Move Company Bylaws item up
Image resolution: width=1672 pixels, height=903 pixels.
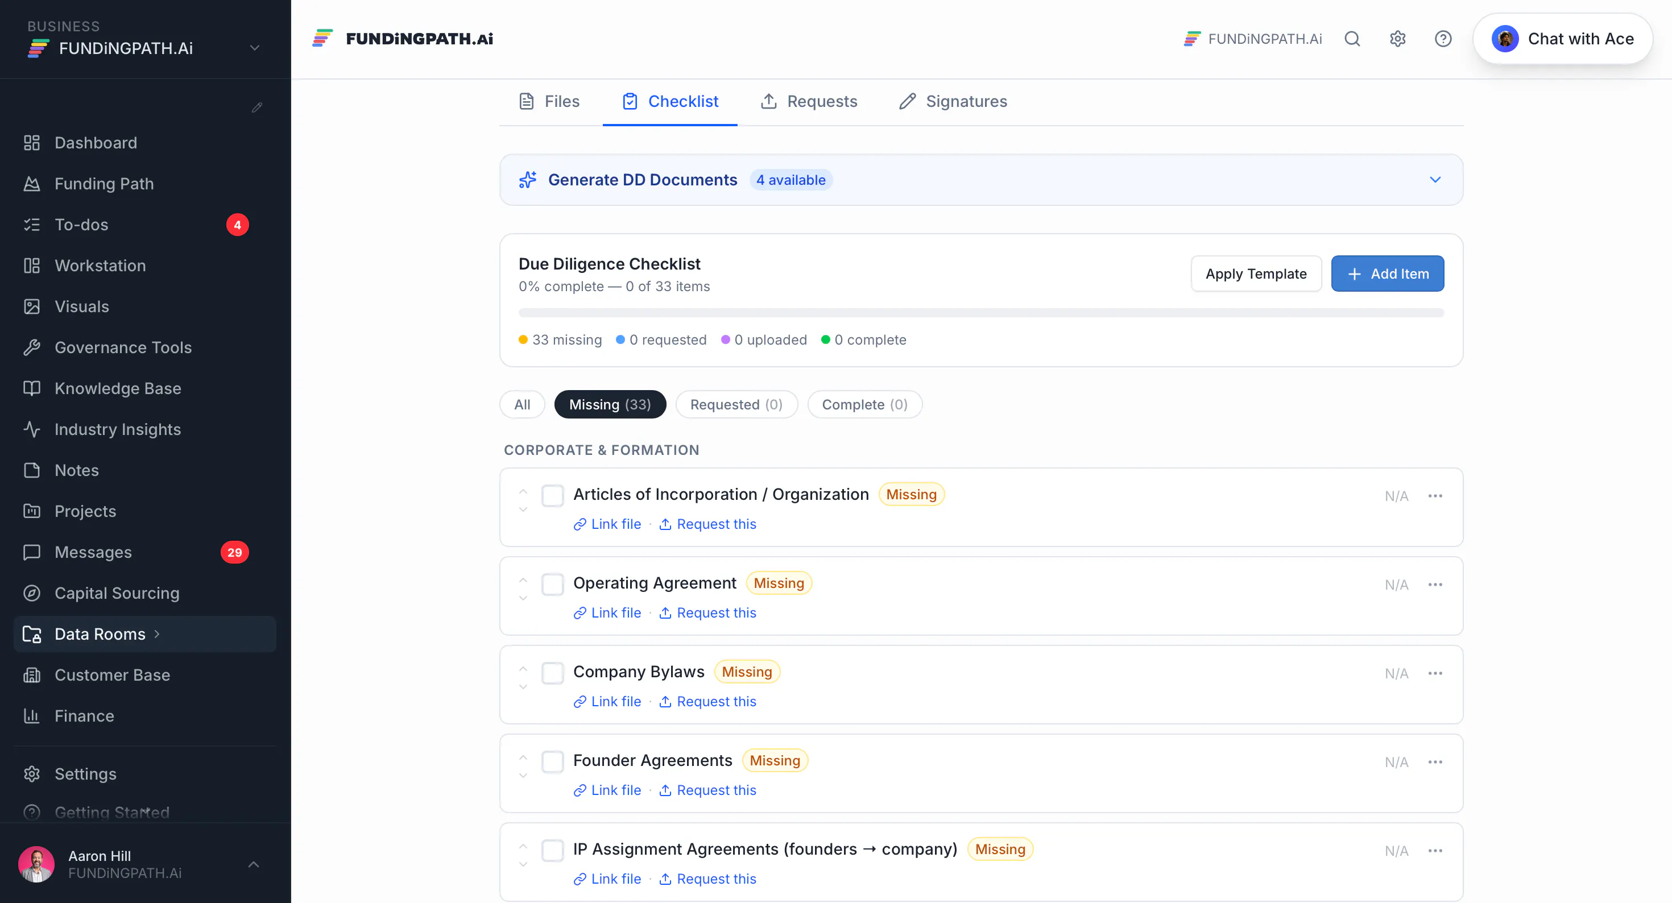[523, 669]
